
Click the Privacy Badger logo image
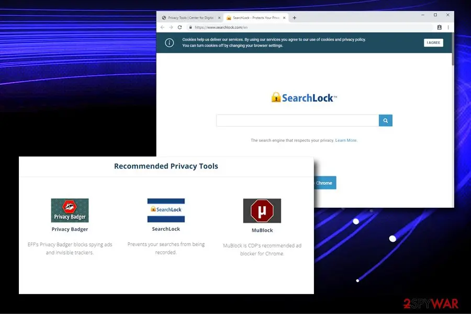tap(70, 210)
